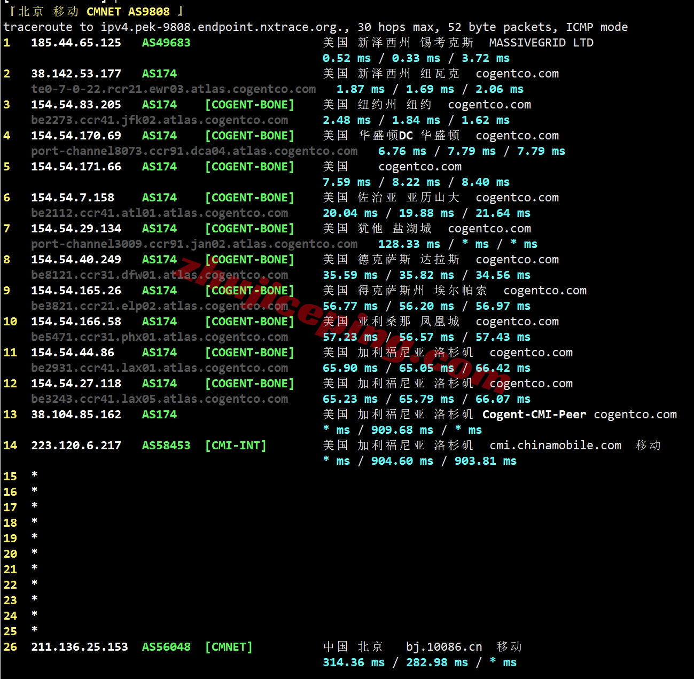Select the IP 223.120.6.217
This screenshot has height=679, width=694.
tap(76, 446)
